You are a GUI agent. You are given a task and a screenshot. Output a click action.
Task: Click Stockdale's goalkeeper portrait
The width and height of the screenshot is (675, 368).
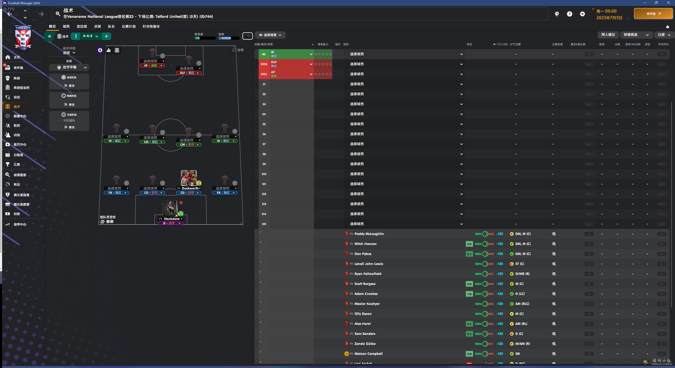point(170,208)
